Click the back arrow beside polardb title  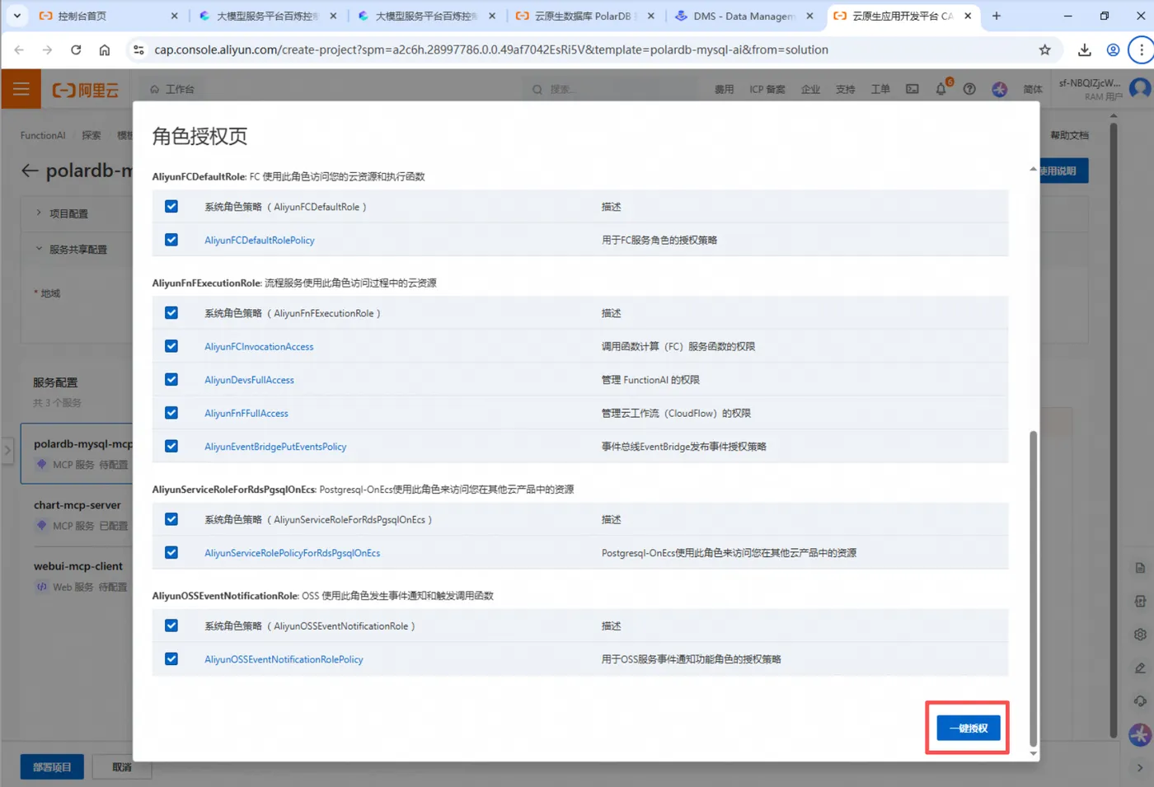30,171
